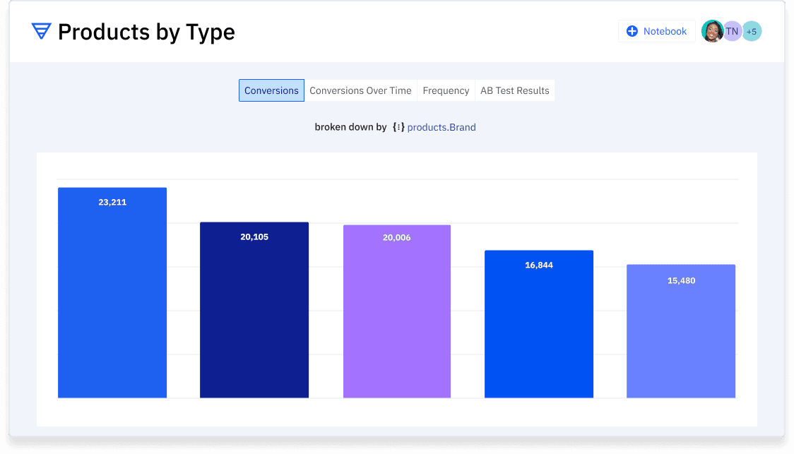Click the light blue bar showing 15,480
Screen dimensions: 794x454
680,330
